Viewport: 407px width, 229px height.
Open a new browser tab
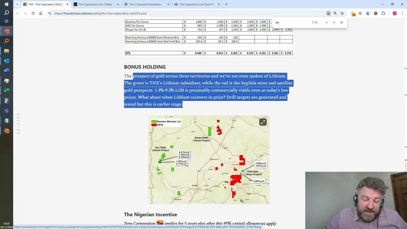click(x=226, y=4)
